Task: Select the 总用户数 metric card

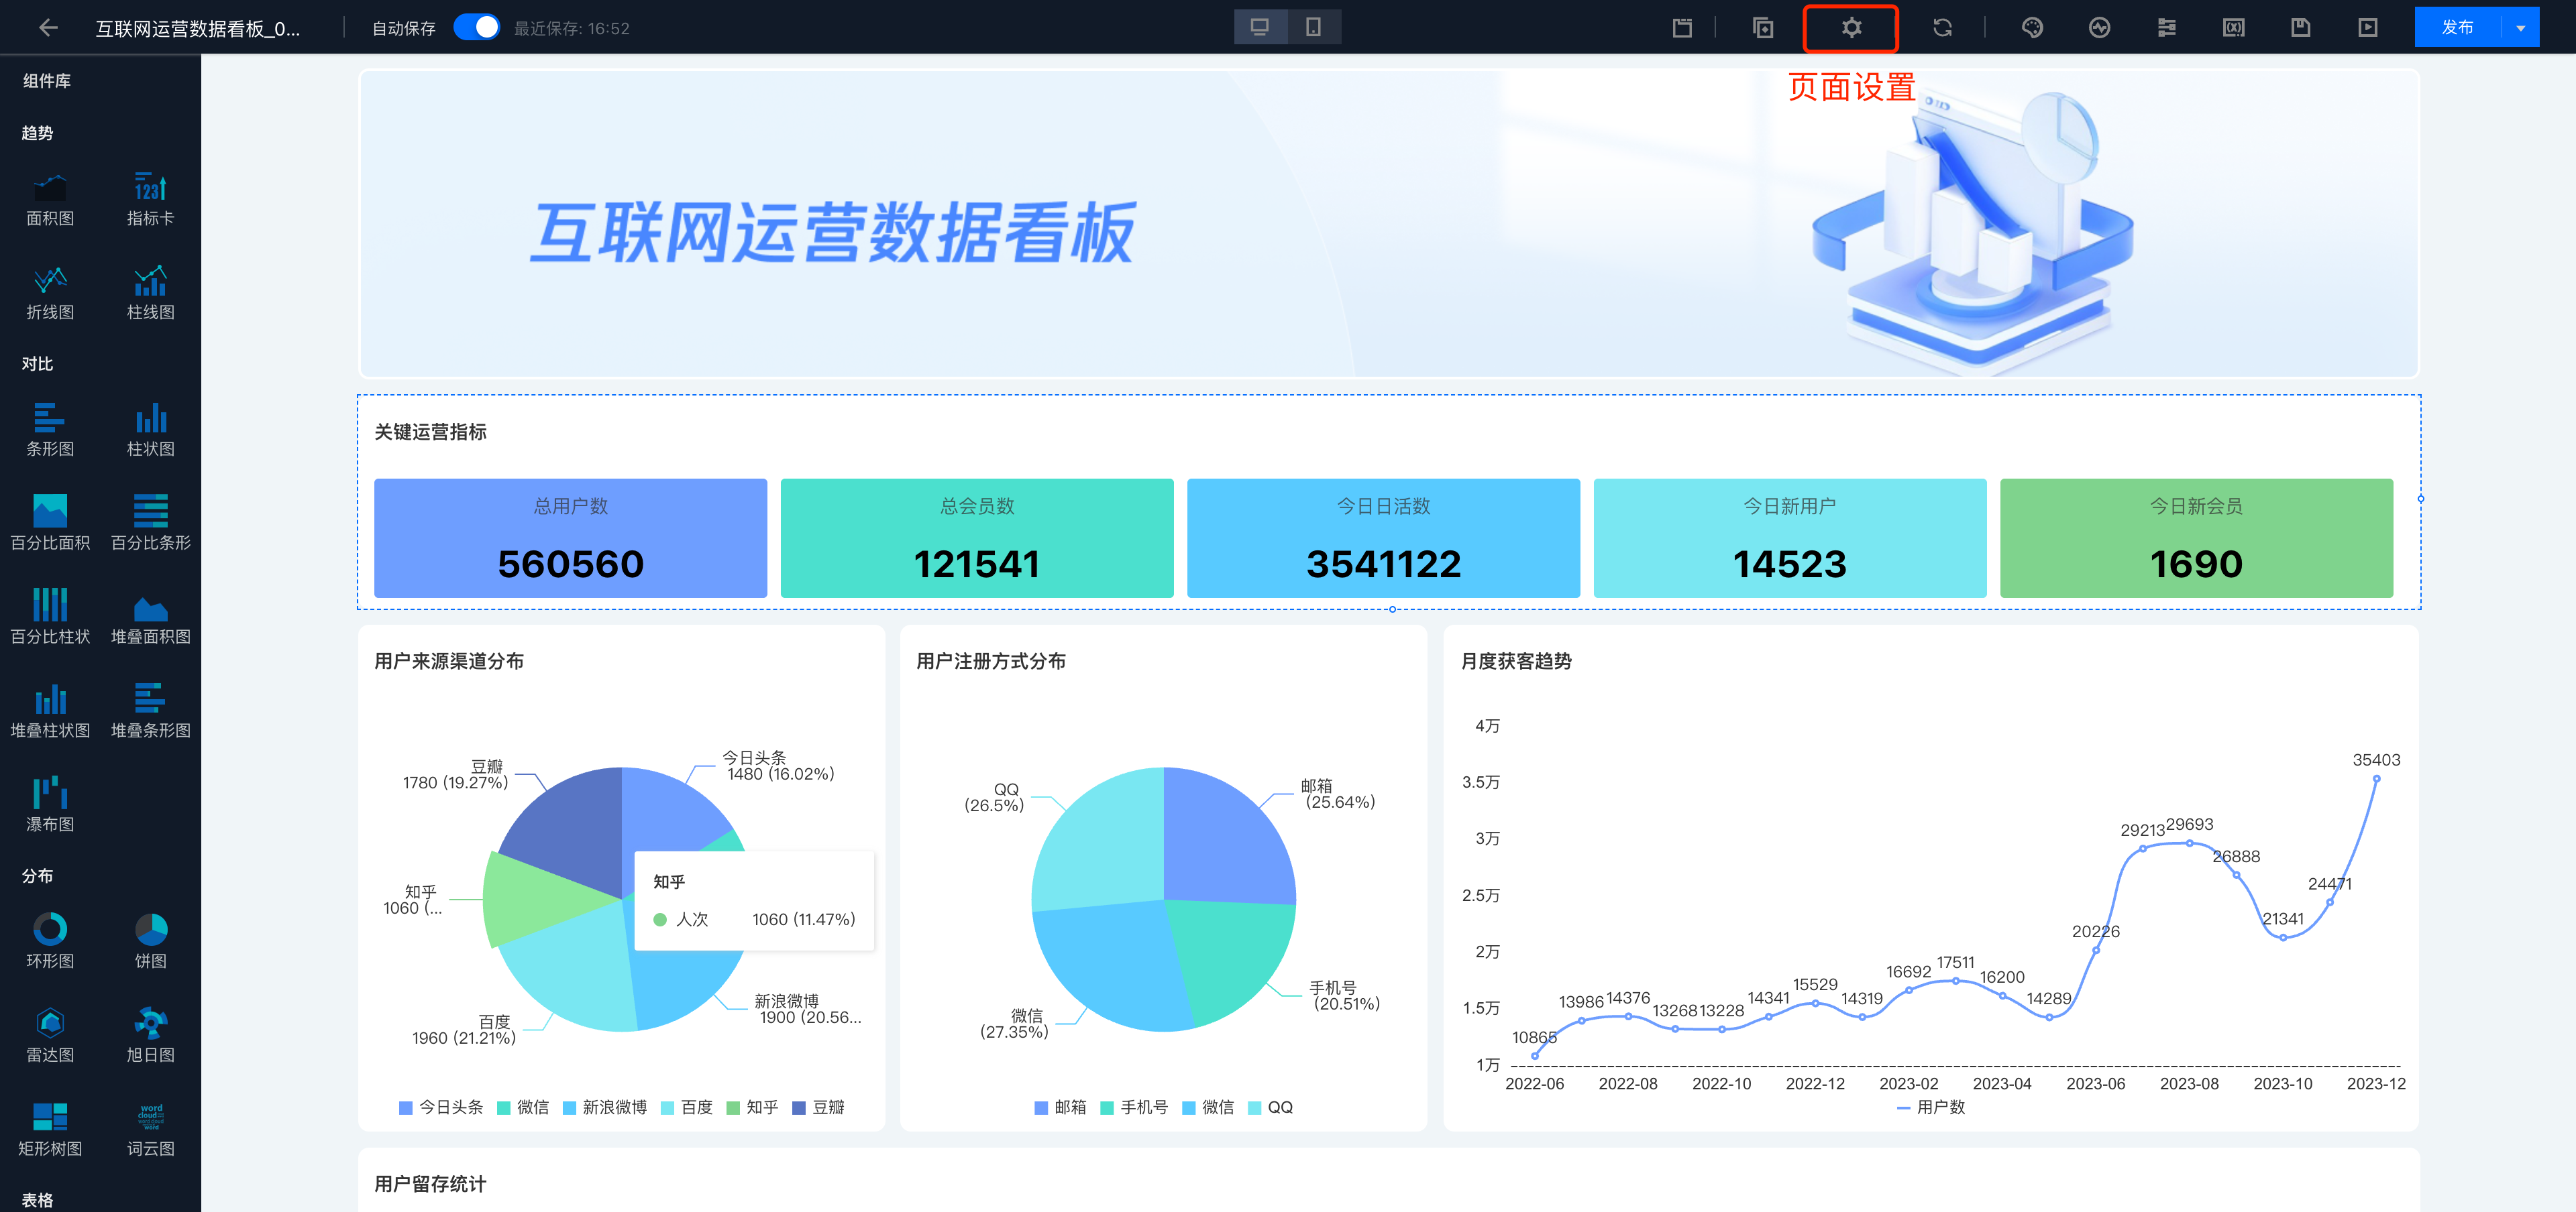Action: coord(570,538)
